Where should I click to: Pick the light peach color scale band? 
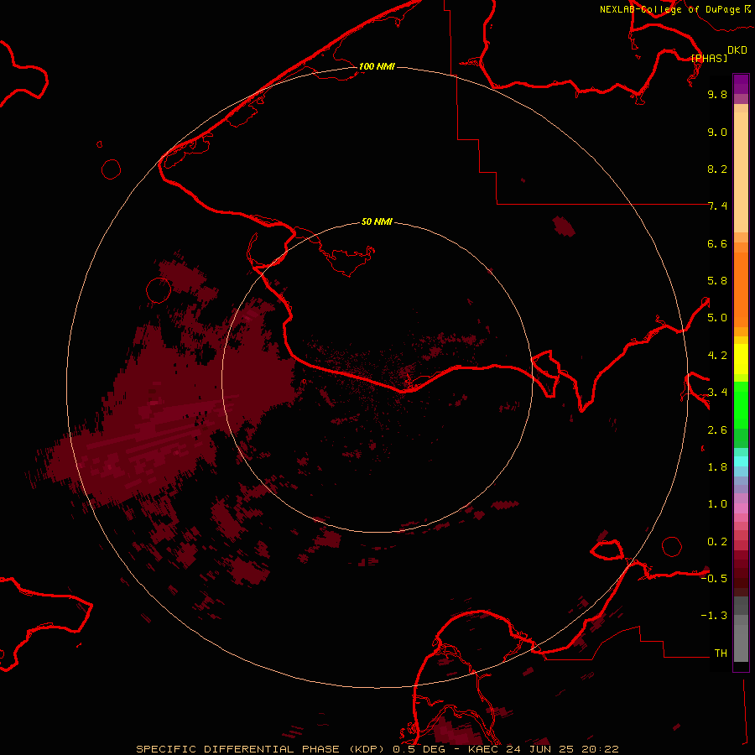tap(741, 172)
